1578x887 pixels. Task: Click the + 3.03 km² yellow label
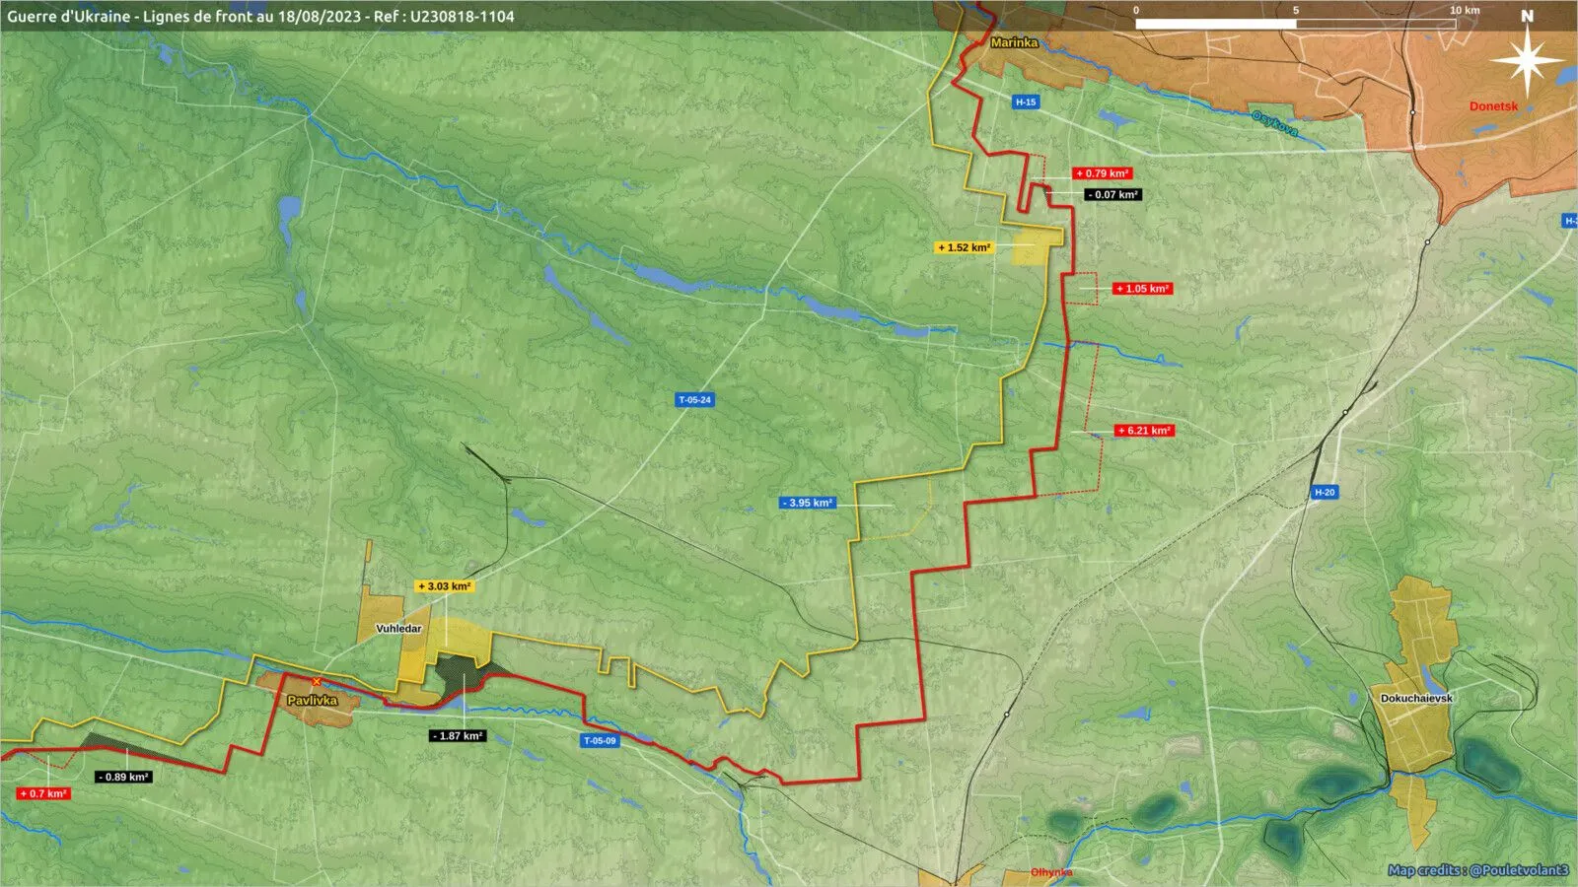click(x=444, y=586)
